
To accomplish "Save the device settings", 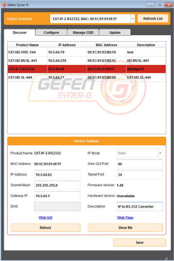I will coord(140,242).
